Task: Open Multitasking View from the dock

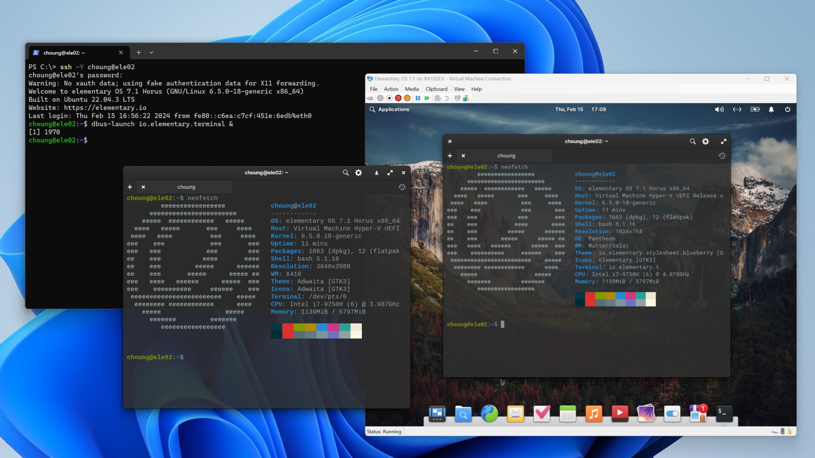Action: coord(437,413)
